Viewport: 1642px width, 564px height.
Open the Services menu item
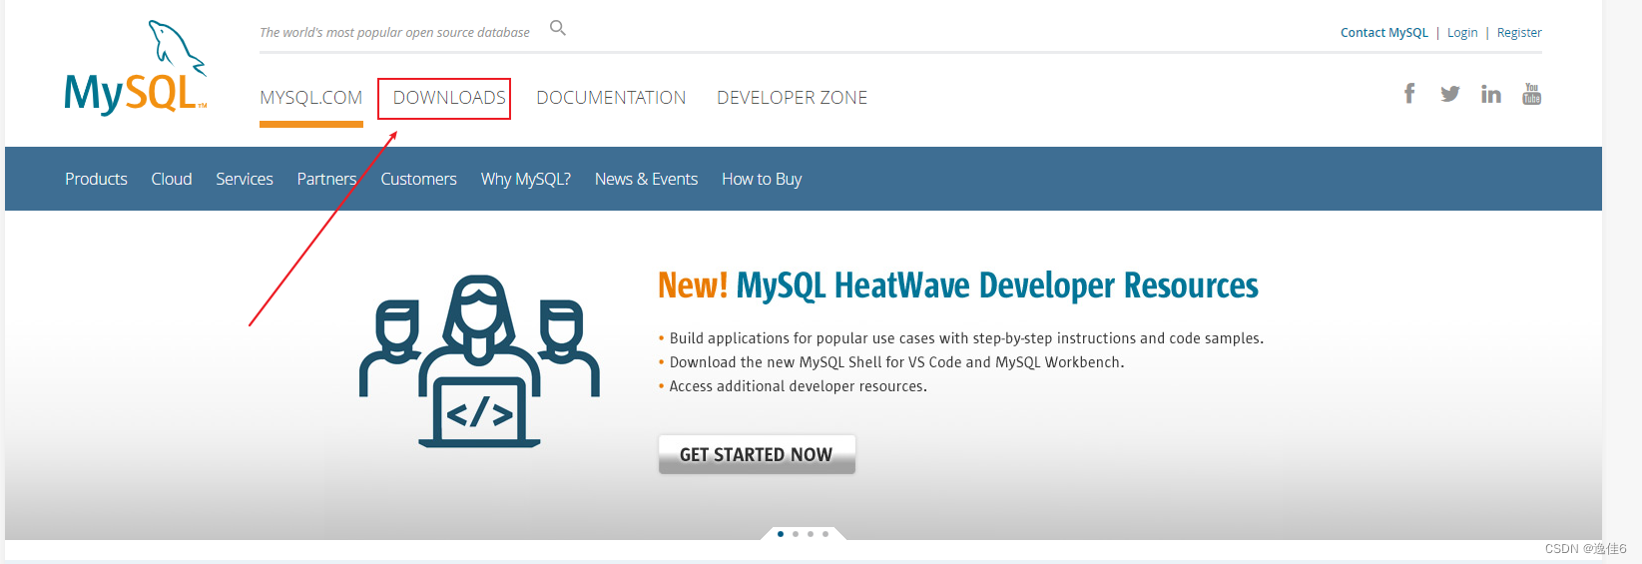pos(245,179)
